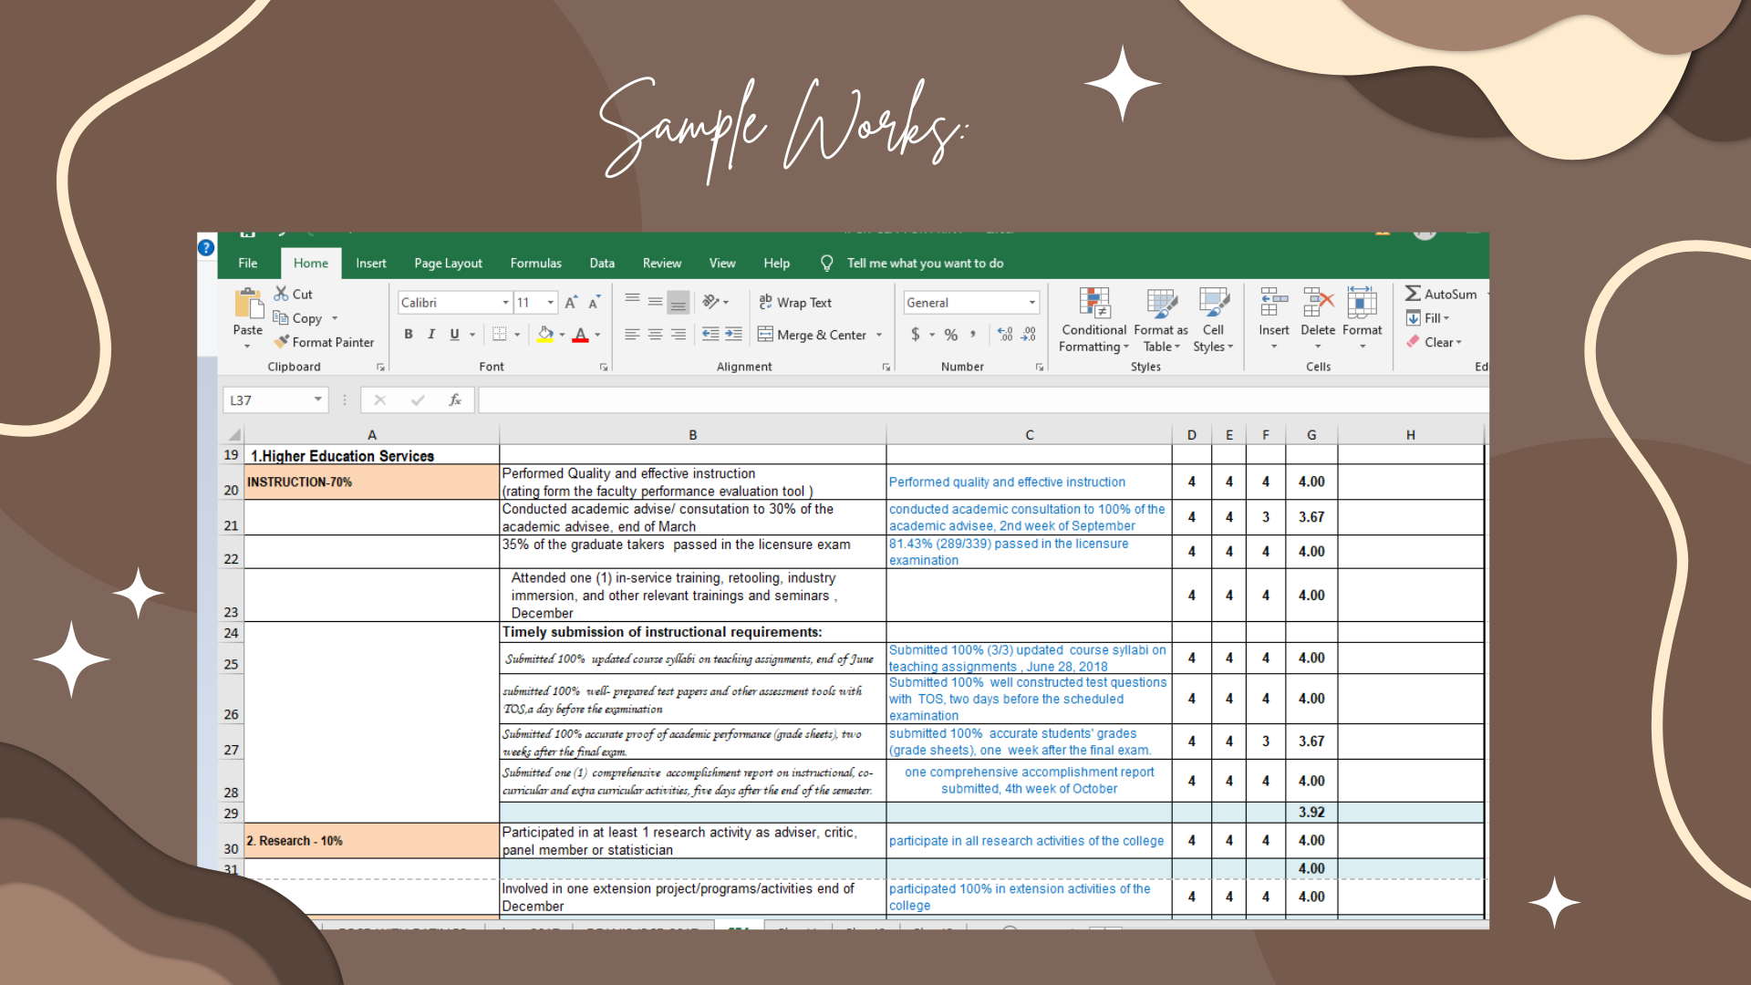Image resolution: width=1751 pixels, height=985 pixels.
Task: Open Cell Styles gallery
Action: [x=1213, y=320]
